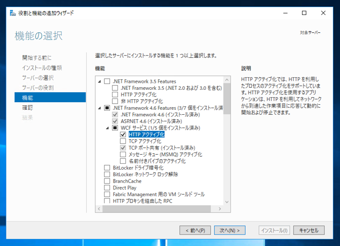This screenshot has height=246, width=340.
Task: Go to 開始する前に step
Action: [x=37, y=58]
